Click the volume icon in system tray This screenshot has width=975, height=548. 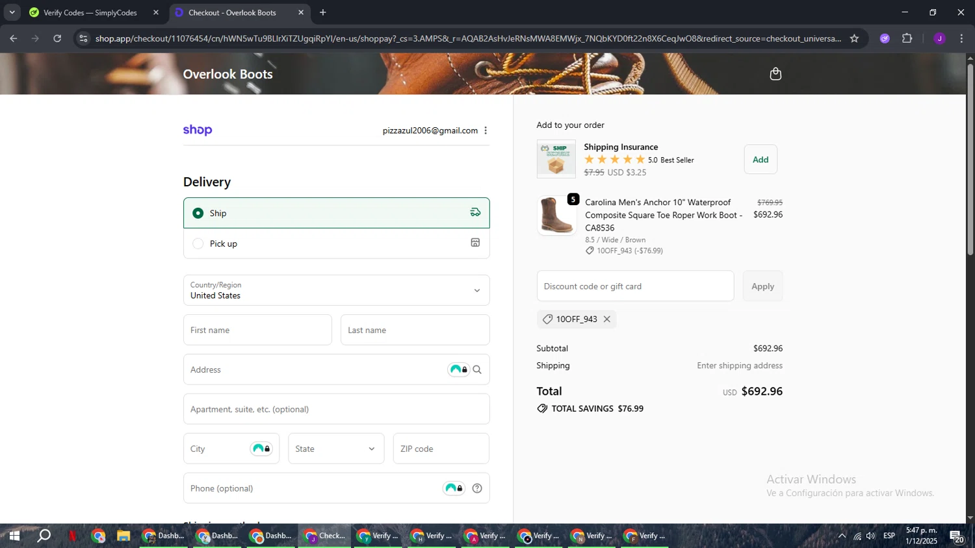tap(871, 536)
